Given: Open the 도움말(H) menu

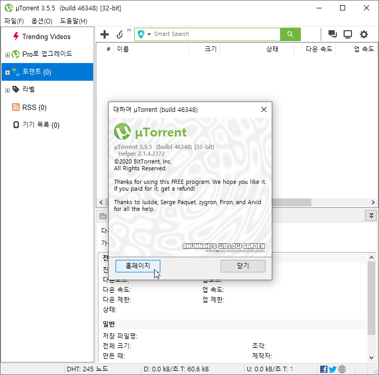Looking at the screenshot, I should [73, 21].
